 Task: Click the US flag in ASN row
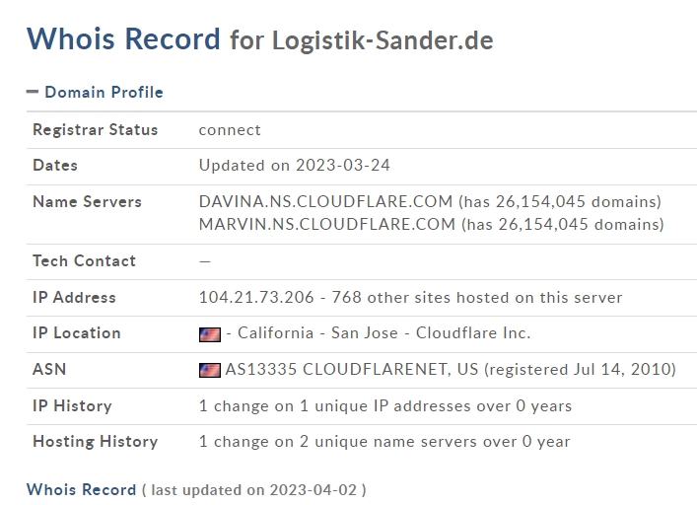(x=210, y=370)
